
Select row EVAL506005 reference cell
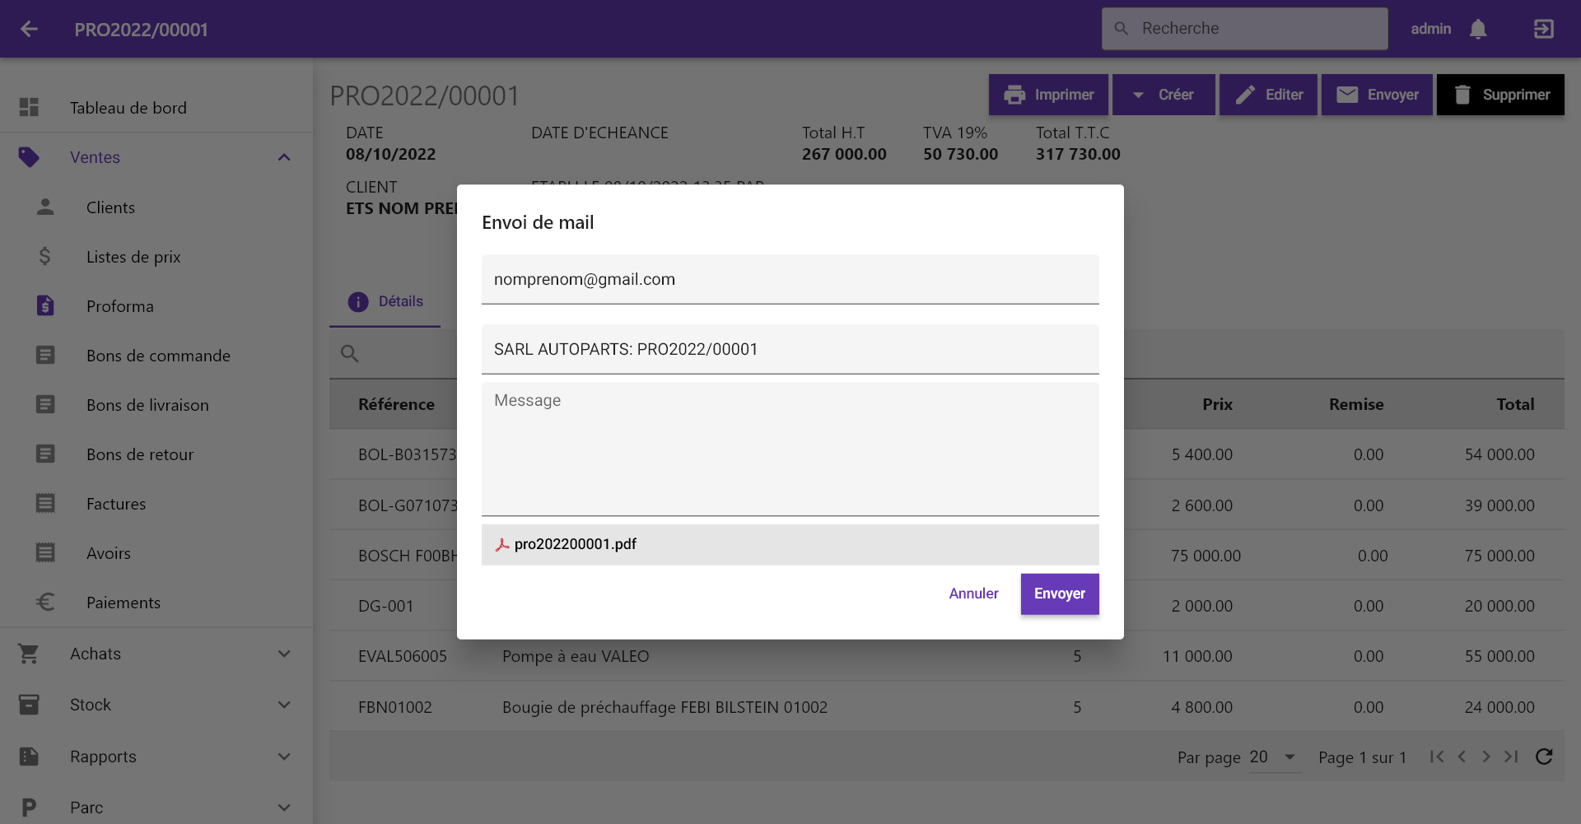(x=403, y=656)
